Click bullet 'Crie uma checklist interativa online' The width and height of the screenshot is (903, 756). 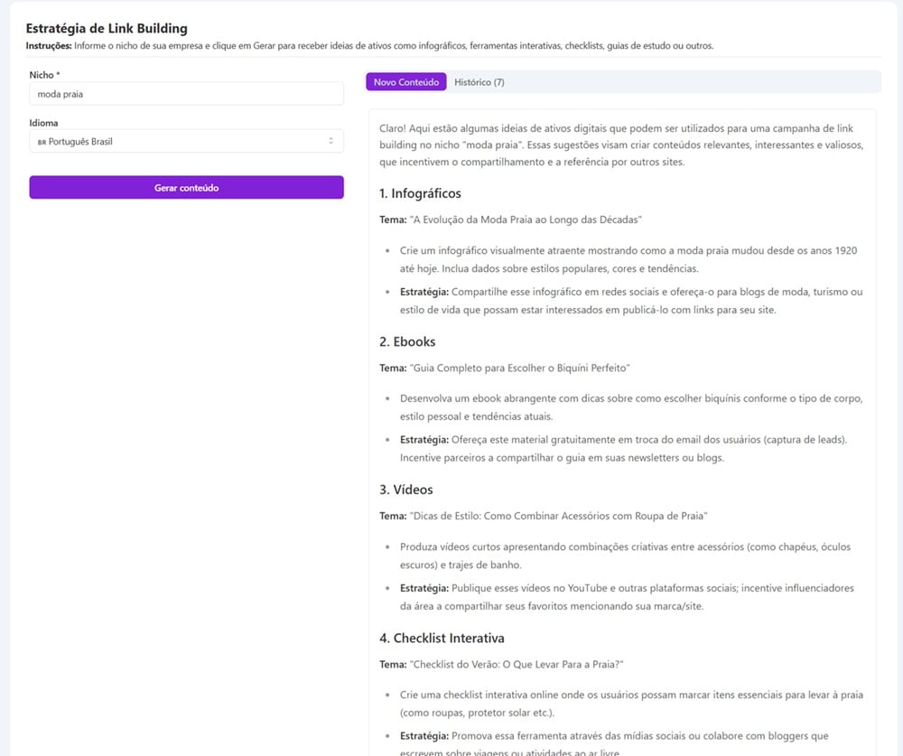pos(631,704)
